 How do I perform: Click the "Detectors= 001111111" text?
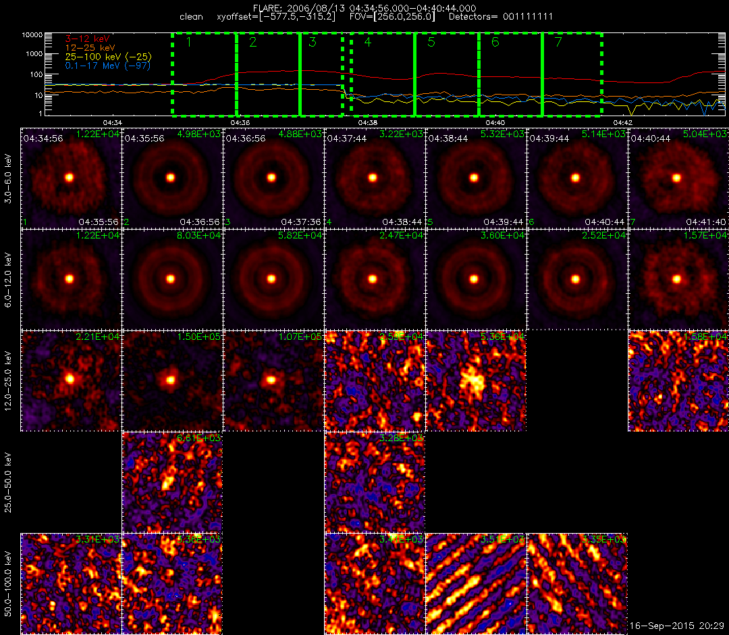coord(501,17)
